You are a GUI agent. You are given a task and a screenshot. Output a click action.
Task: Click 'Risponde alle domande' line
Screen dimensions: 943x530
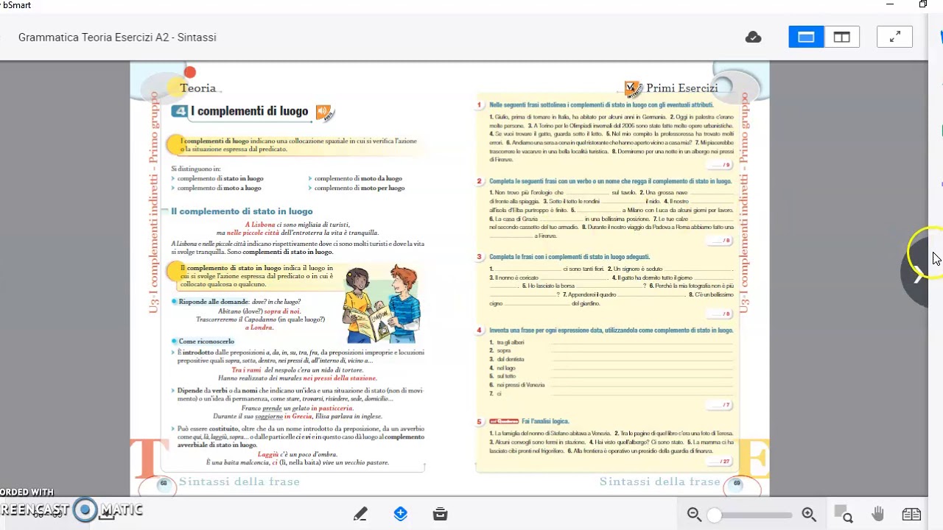click(239, 302)
